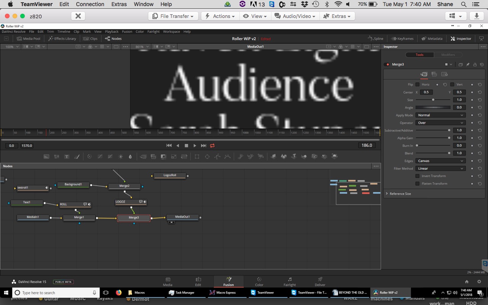Image resolution: width=488 pixels, height=305 pixels.
Task: Add a BSpline mask tool from toolbar
Action: pyautogui.click(x=228, y=156)
